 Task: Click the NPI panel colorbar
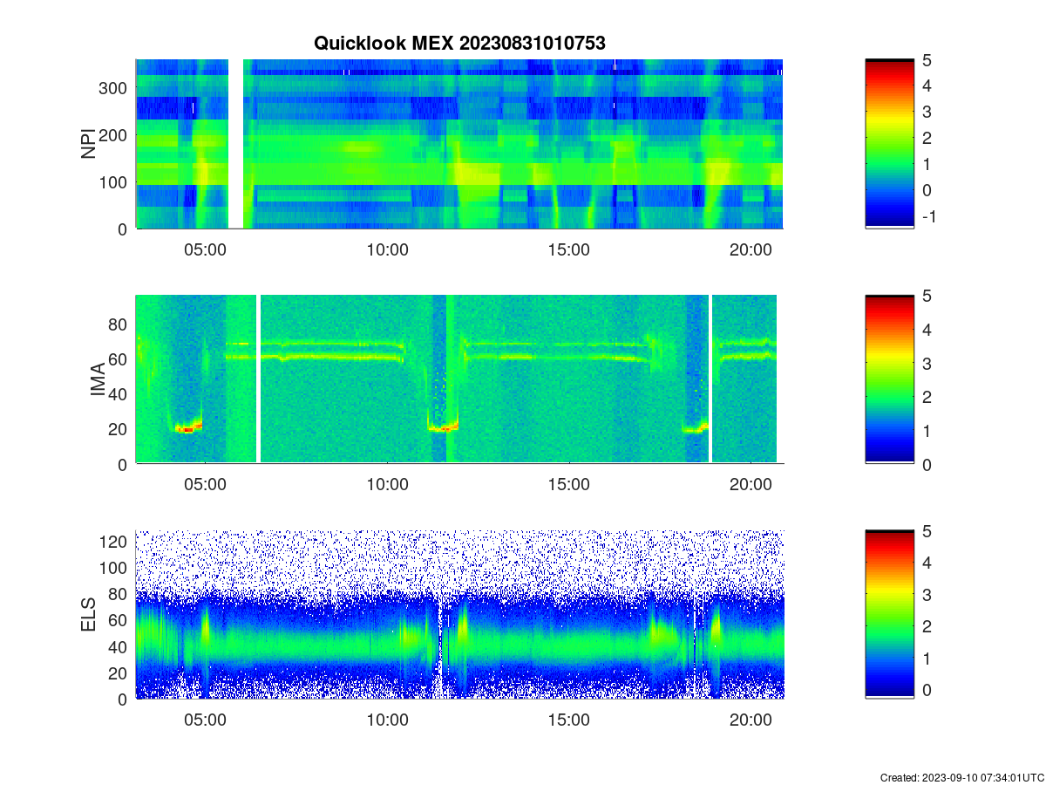pyautogui.click(x=889, y=144)
